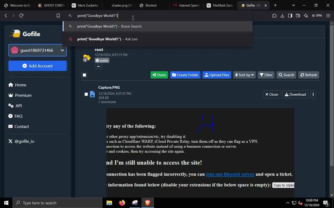Open the @gofile_io X link
The width and height of the screenshot is (334, 208).
point(21,141)
